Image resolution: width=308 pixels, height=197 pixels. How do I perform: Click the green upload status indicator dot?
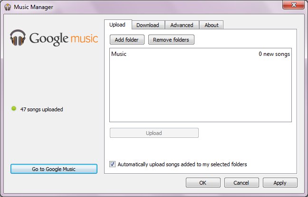coord(14,108)
